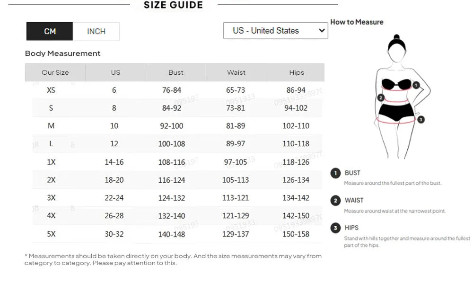473x292 pixels.
Task: Select the 1X size row label
Action: (x=51, y=162)
